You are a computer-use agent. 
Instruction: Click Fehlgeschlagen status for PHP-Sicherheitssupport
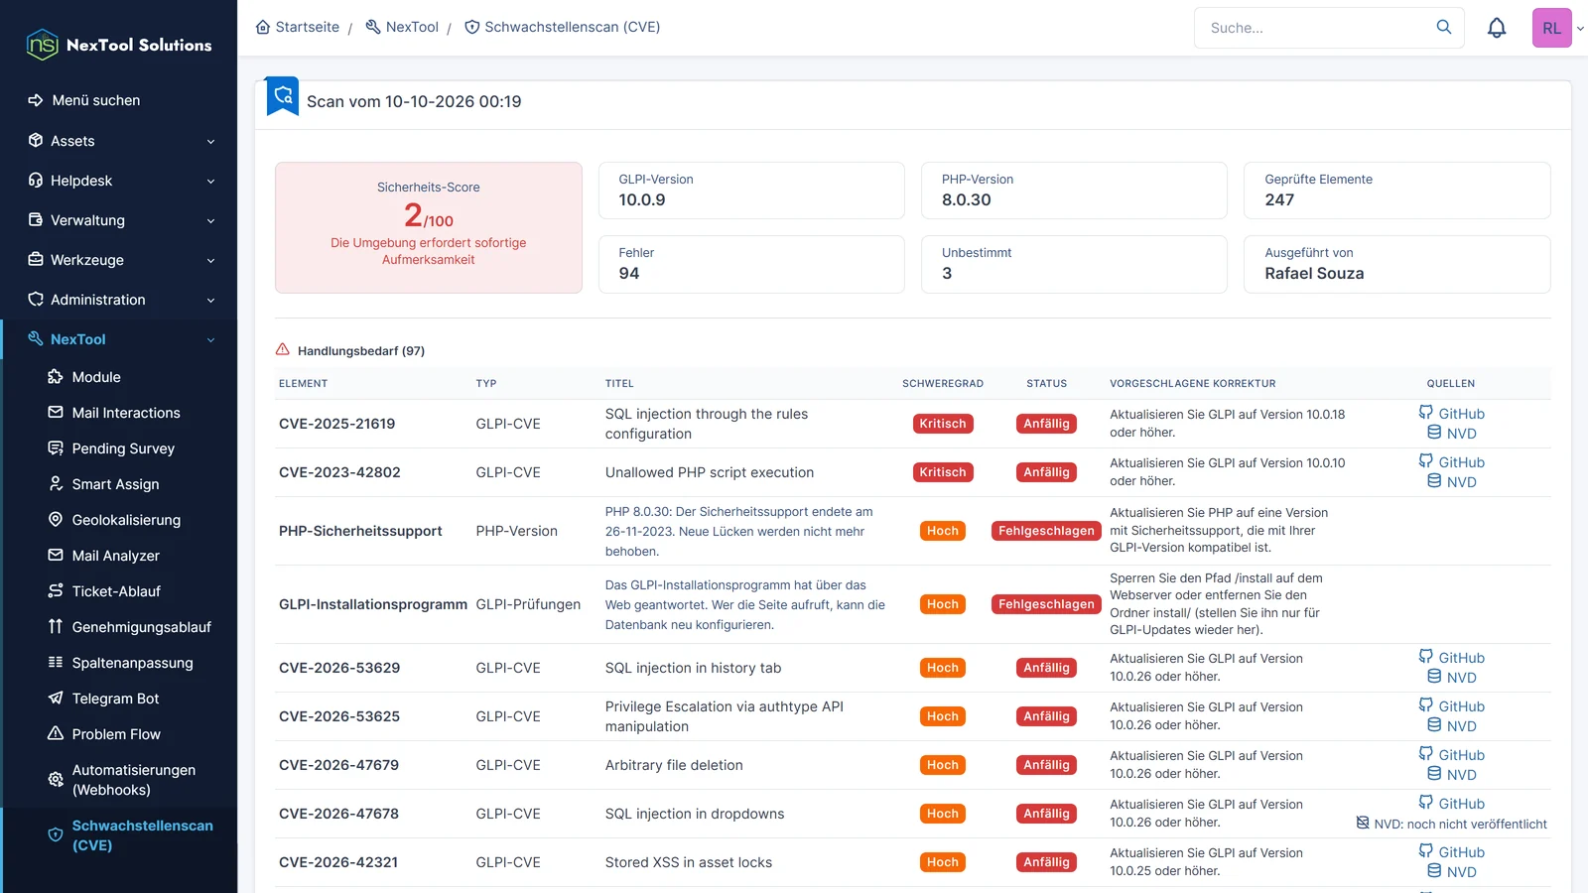click(x=1046, y=531)
